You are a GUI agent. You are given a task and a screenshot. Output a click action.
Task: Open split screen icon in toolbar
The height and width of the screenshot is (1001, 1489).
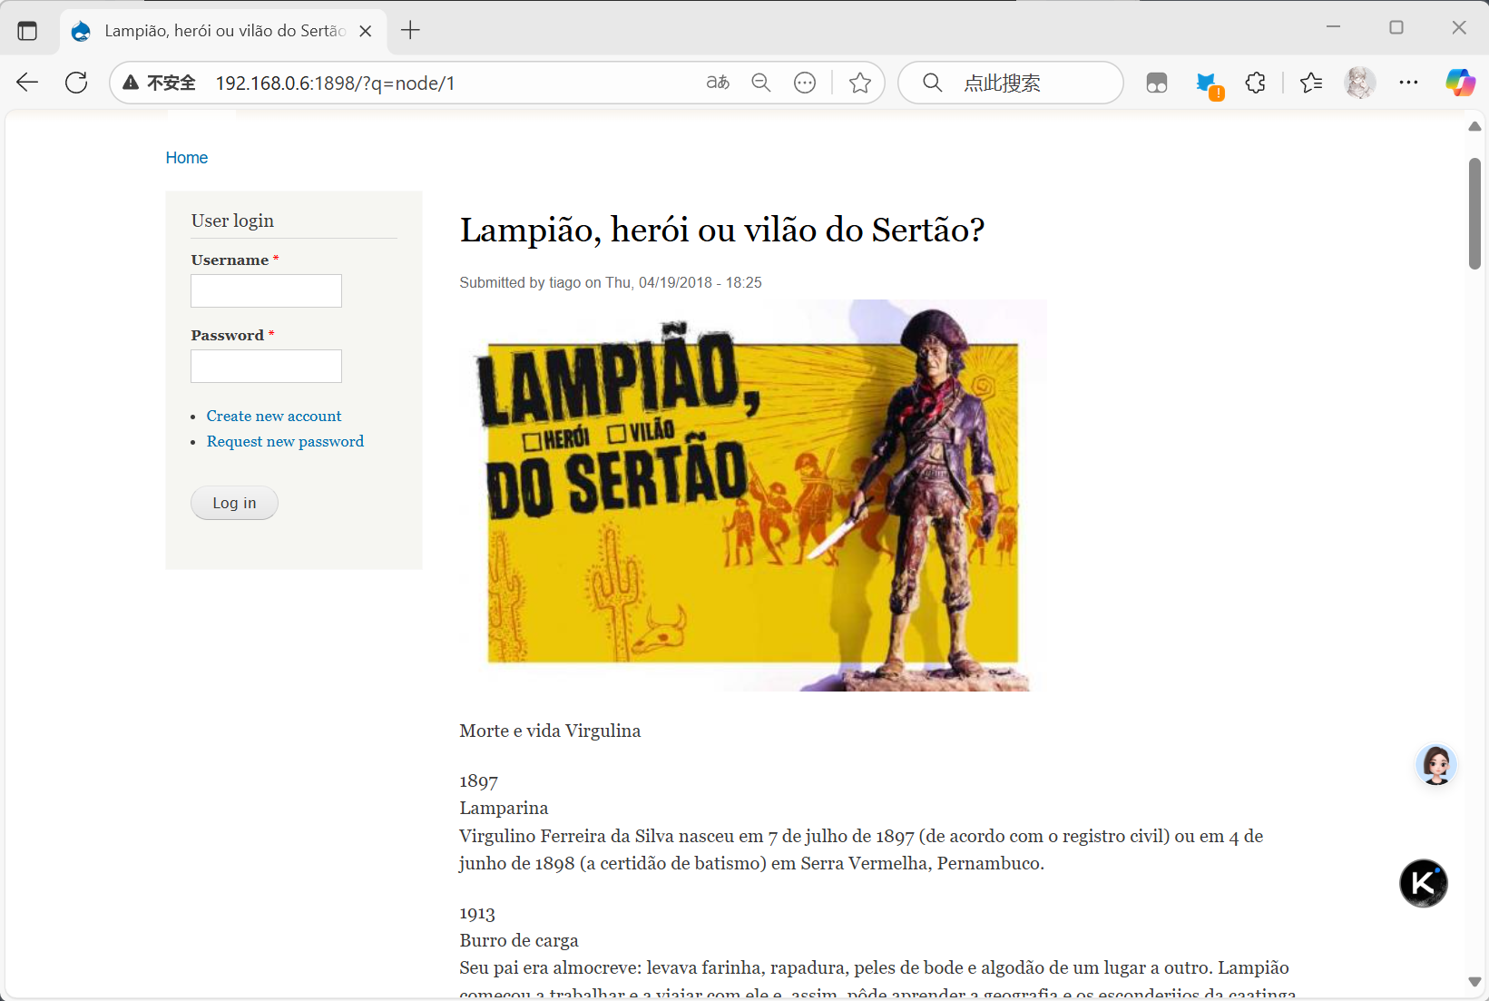coord(1157,83)
